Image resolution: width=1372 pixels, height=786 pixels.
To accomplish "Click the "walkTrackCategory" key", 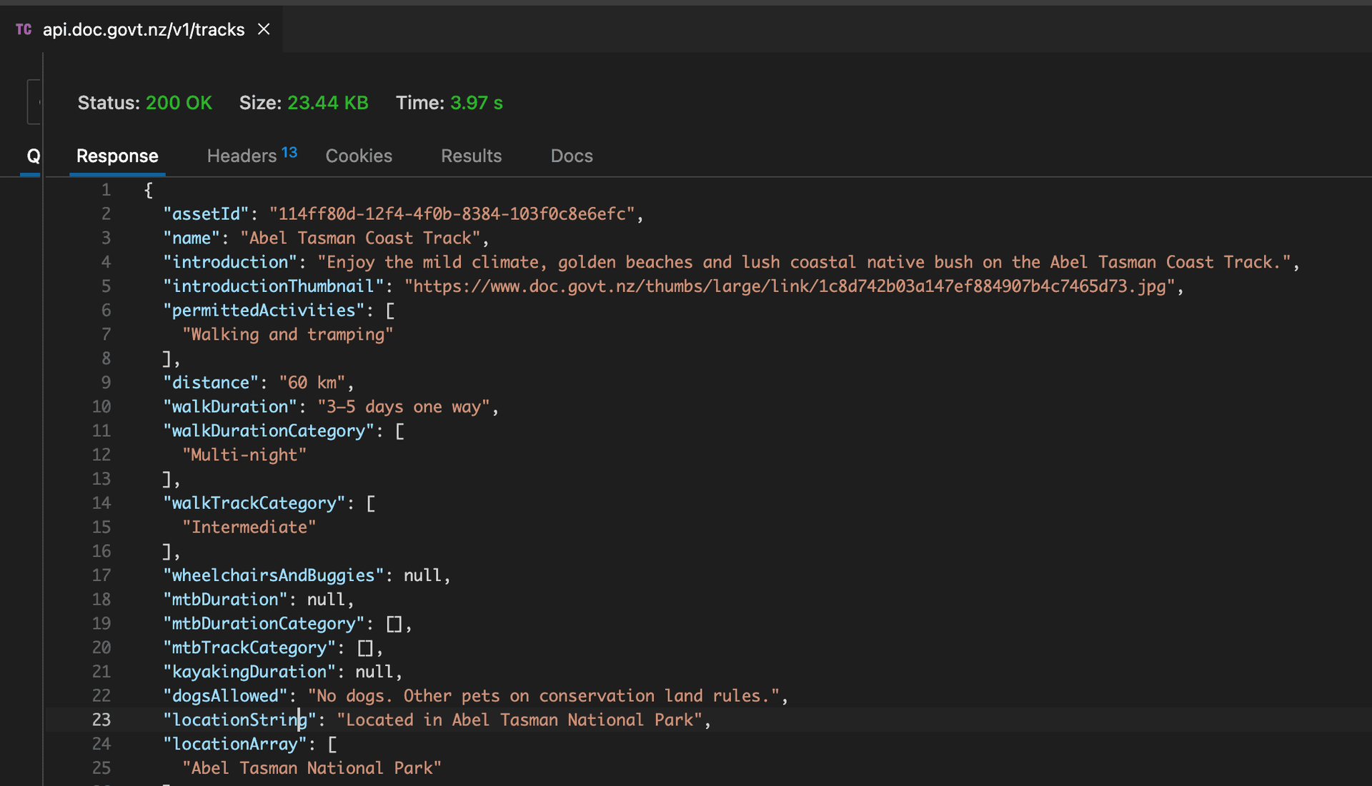I will point(254,503).
